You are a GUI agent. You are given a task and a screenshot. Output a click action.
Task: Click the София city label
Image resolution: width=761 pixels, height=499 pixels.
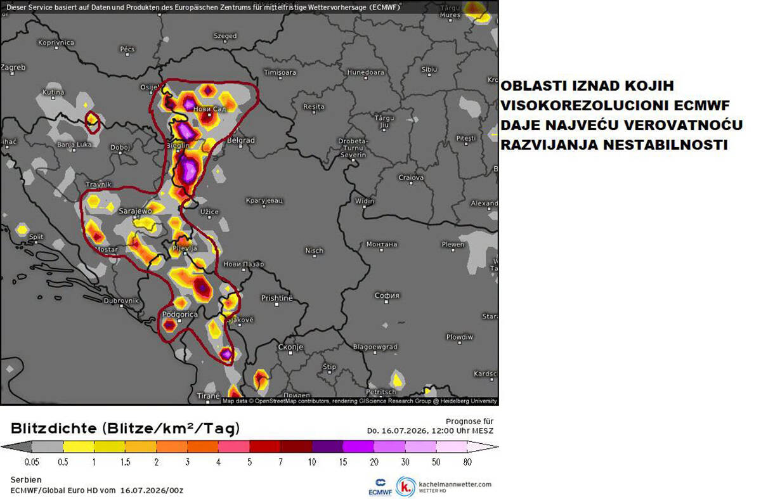coord(386,295)
